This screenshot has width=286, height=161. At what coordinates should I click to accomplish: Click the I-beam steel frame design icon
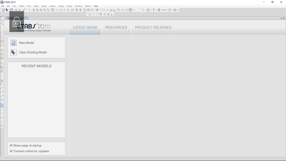click(143, 10)
